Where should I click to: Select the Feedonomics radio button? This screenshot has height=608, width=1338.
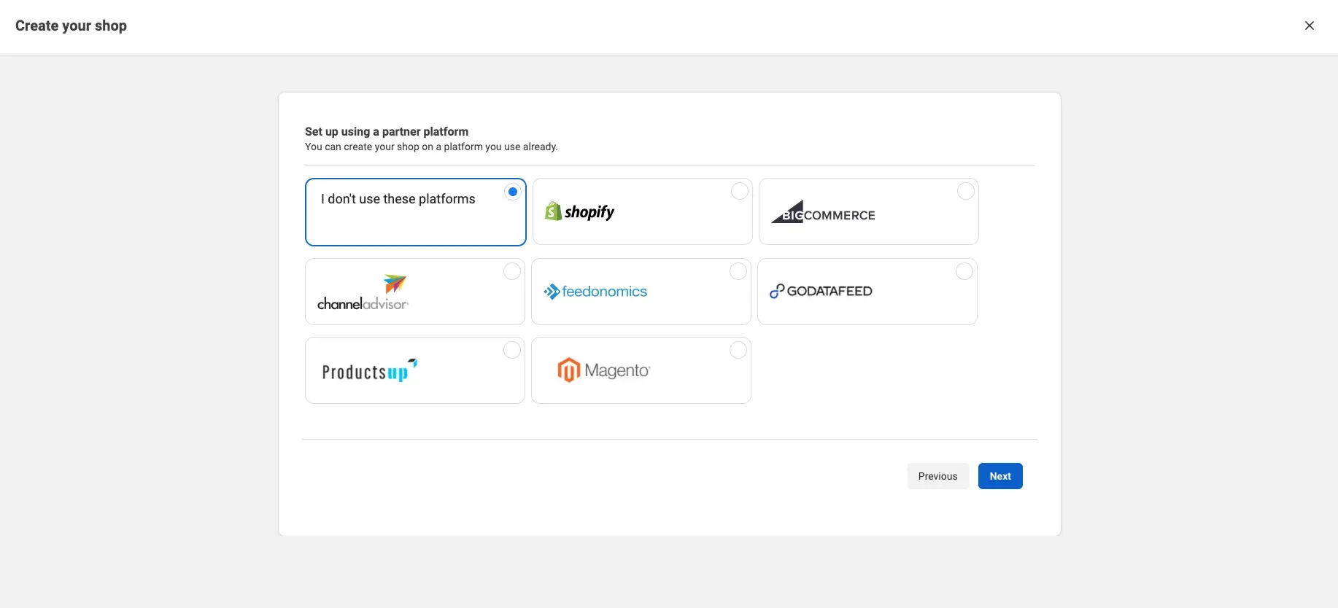[x=738, y=271]
